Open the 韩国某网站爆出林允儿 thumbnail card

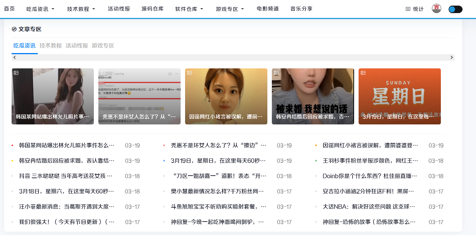(53, 96)
